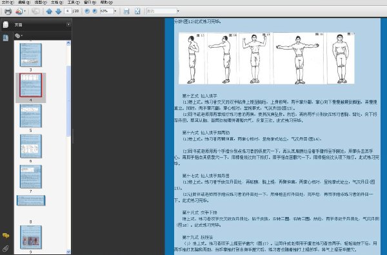Select page 9 thumbnail
This screenshot has width=387, height=255.
click(30, 237)
